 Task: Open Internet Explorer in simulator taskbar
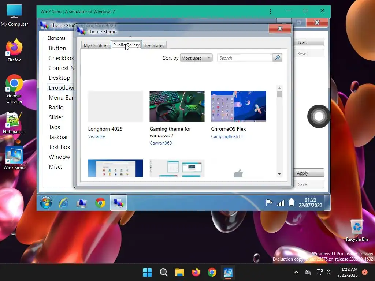pos(64,203)
